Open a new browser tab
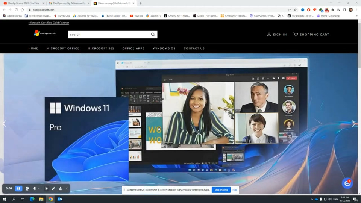This screenshot has height=203, width=361. [140, 3]
